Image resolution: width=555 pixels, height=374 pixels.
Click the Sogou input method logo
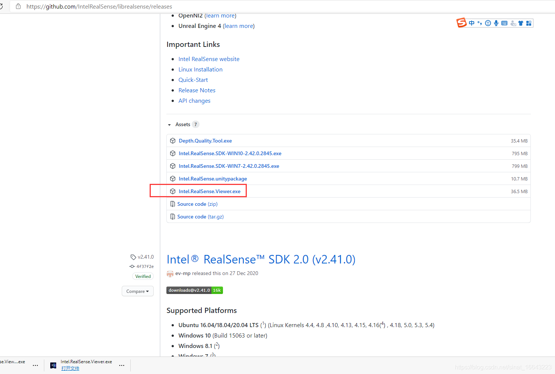462,23
